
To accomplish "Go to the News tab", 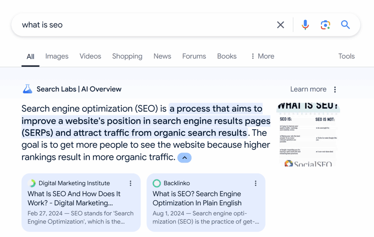I will (x=162, y=56).
